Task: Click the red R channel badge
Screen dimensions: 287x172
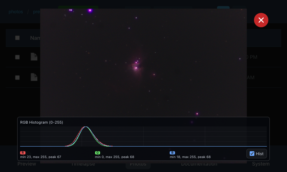Action: [x=23, y=153]
